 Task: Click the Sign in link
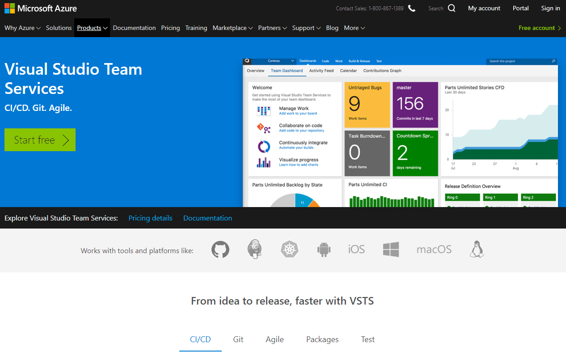coord(550,8)
